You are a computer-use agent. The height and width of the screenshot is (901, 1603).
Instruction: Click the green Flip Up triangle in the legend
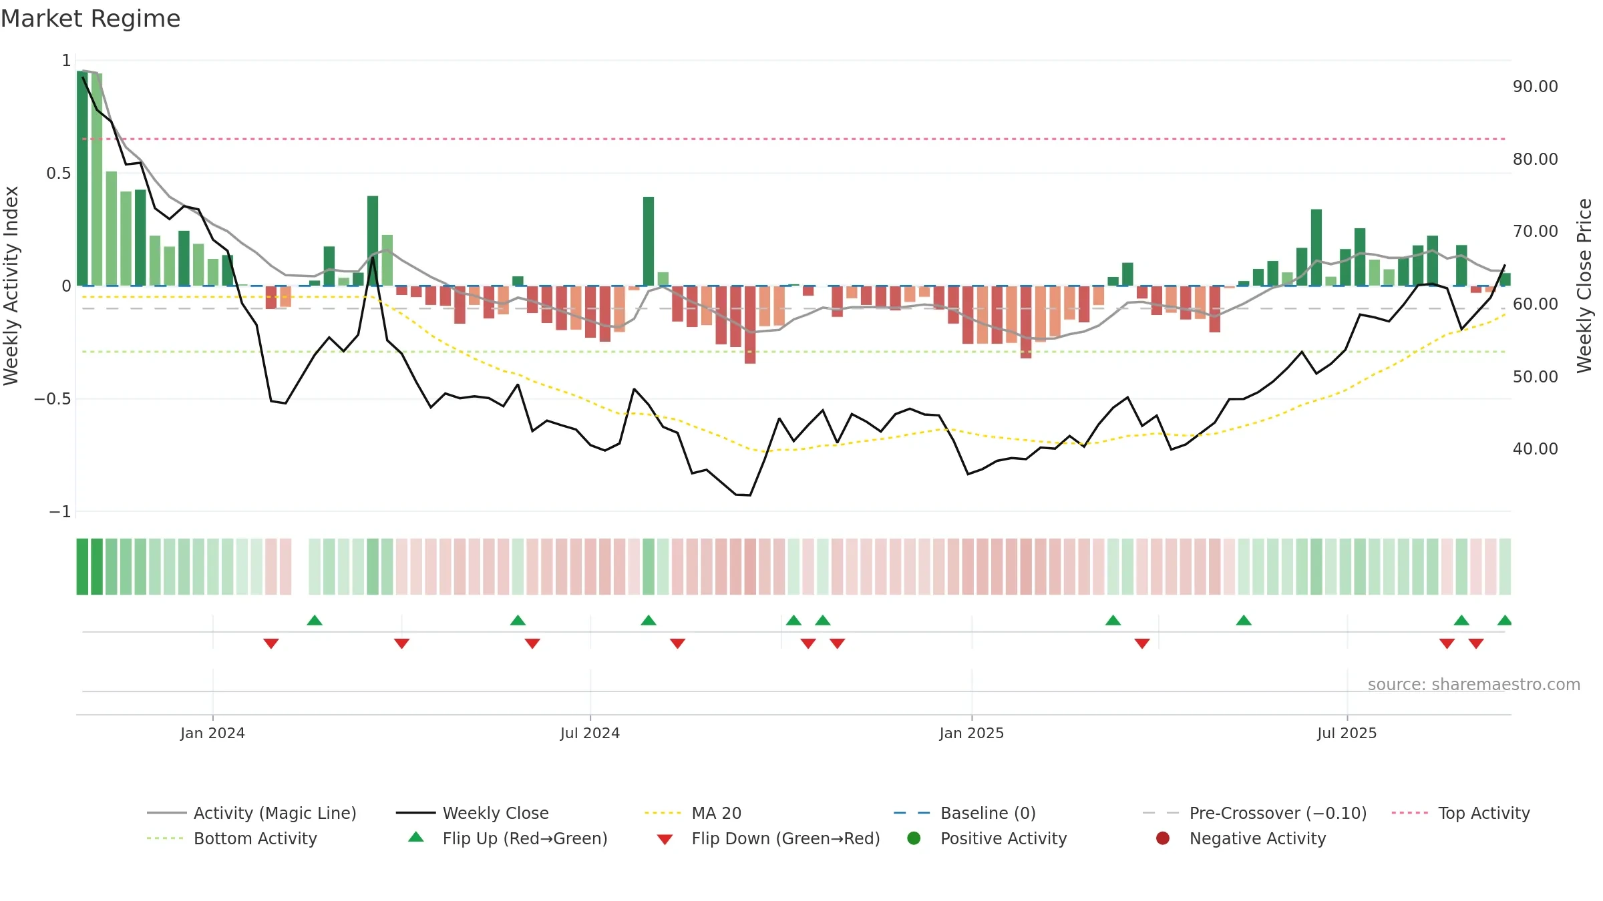pos(416,837)
